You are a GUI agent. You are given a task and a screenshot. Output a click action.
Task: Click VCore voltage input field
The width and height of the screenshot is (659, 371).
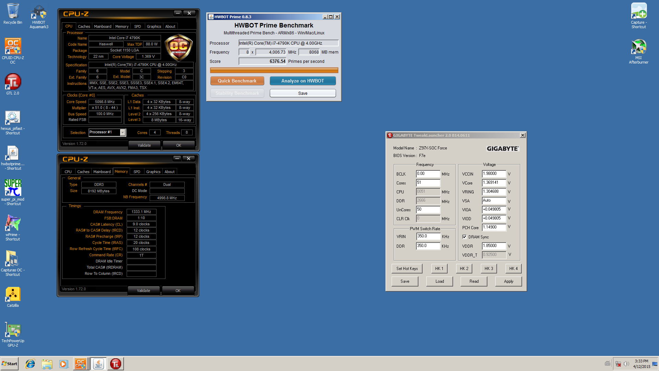coord(494,183)
